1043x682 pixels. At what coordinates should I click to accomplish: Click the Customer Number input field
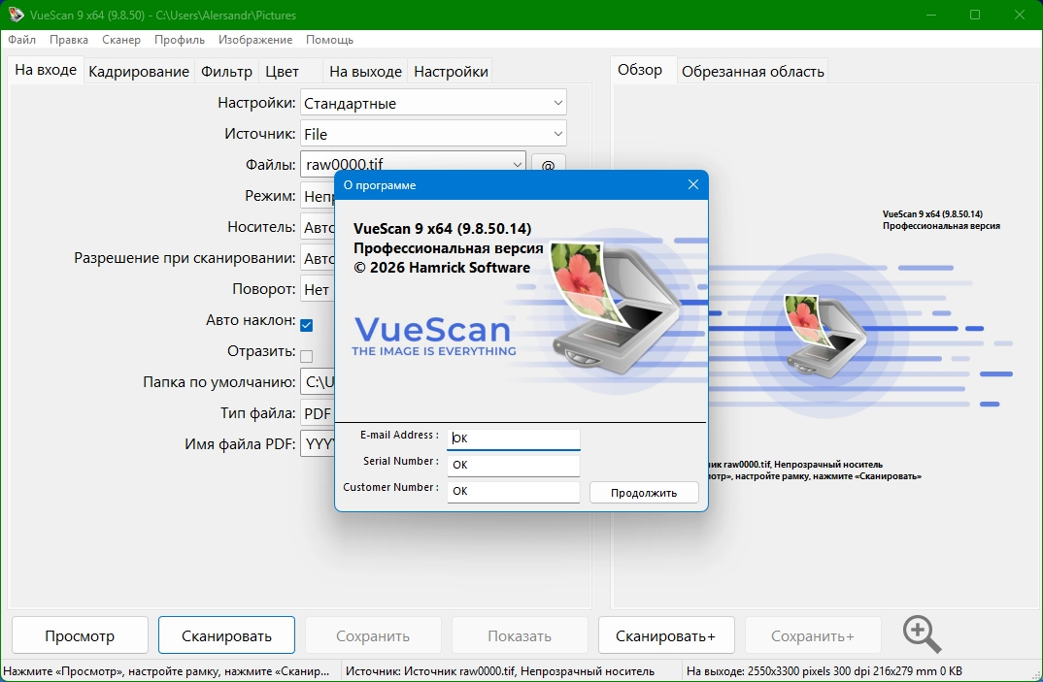click(514, 491)
